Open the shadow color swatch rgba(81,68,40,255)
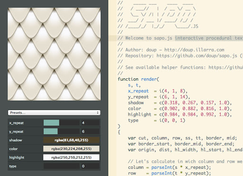The width and height of the screenshot is (243, 176). point(71,140)
